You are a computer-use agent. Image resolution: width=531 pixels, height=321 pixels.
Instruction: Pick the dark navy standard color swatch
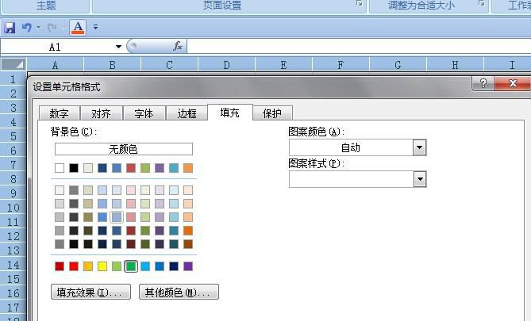tap(174, 266)
